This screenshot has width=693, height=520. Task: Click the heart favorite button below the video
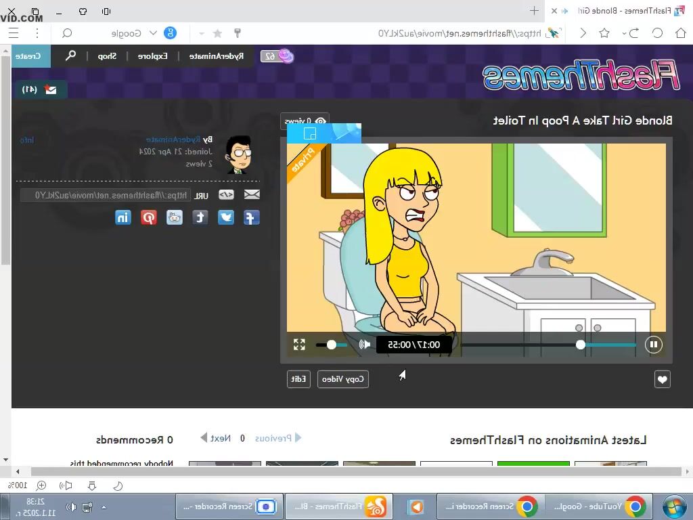click(662, 379)
